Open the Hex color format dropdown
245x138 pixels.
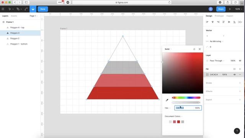[168, 108]
